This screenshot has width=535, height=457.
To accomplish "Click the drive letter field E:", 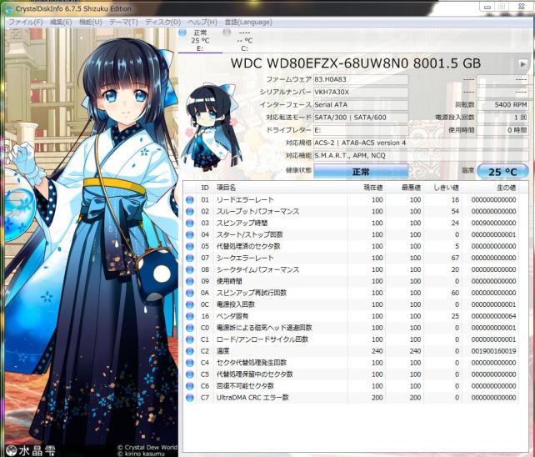I will [x=361, y=130].
